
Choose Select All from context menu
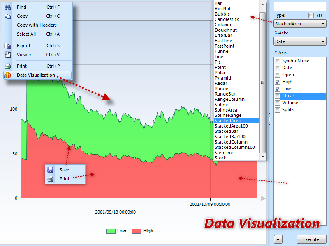pyautogui.click(x=37, y=34)
